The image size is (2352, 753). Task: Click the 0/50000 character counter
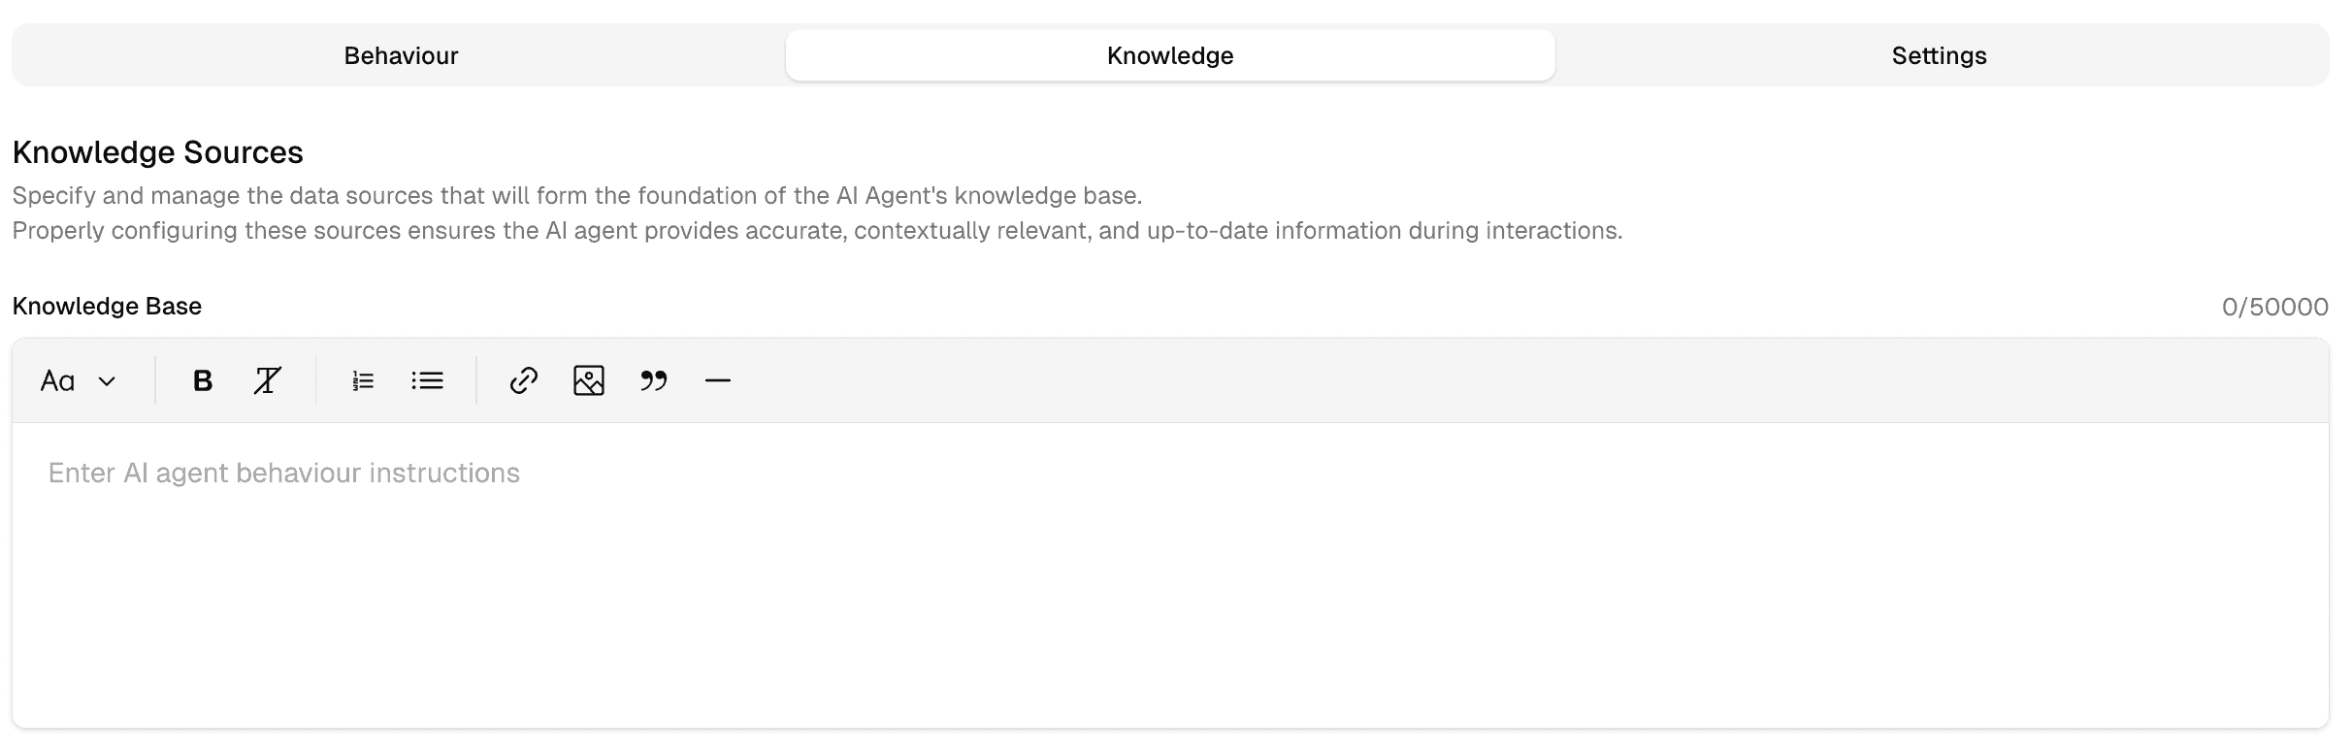click(x=2273, y=307)
